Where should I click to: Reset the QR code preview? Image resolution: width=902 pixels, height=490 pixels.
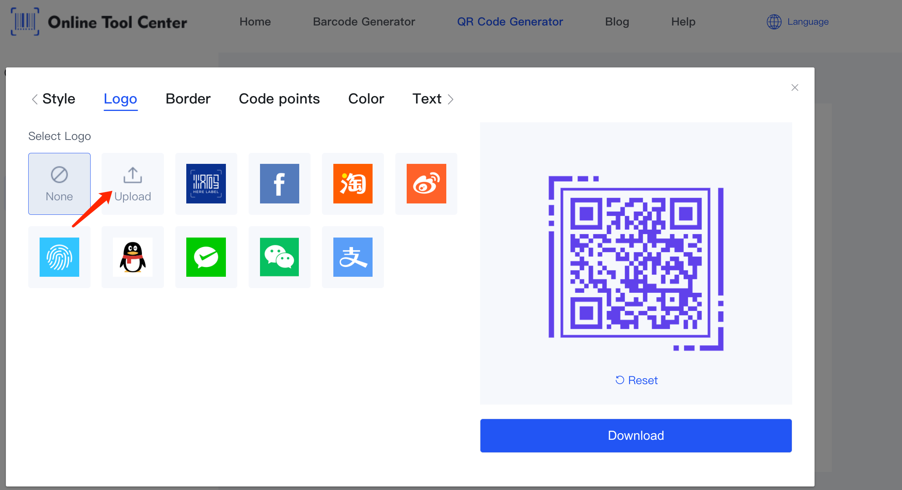tap(636, 379)
